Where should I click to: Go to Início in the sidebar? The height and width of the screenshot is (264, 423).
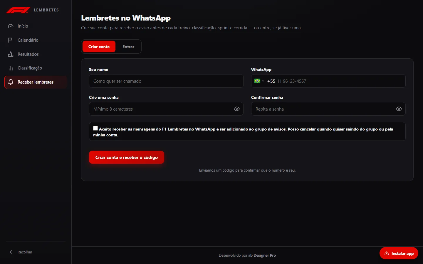pyautogui.click(x=36, y=26)
